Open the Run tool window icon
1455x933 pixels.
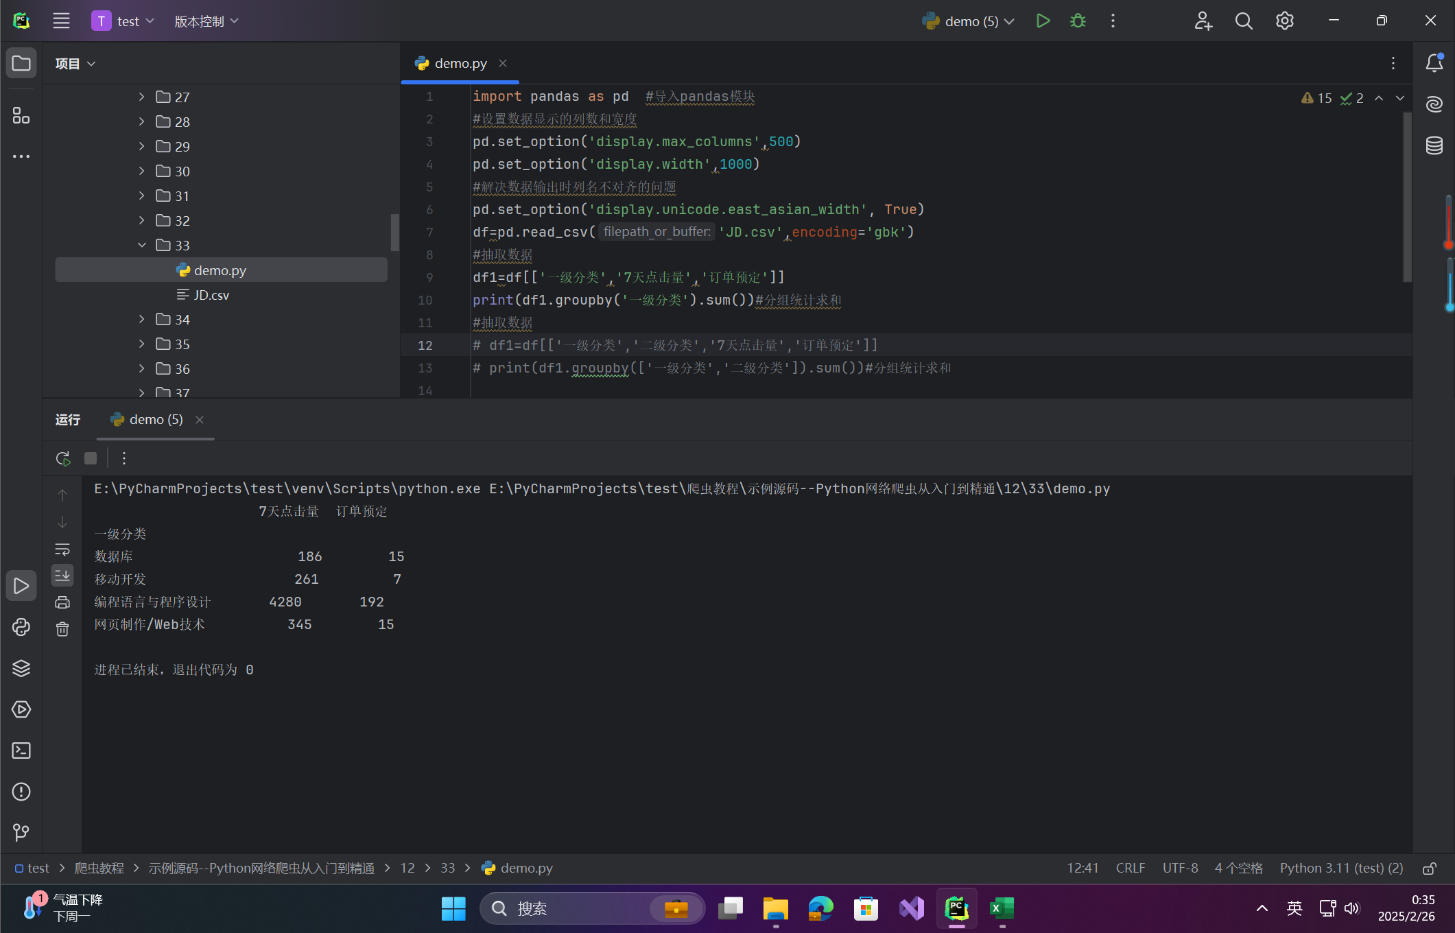point(21,586)
